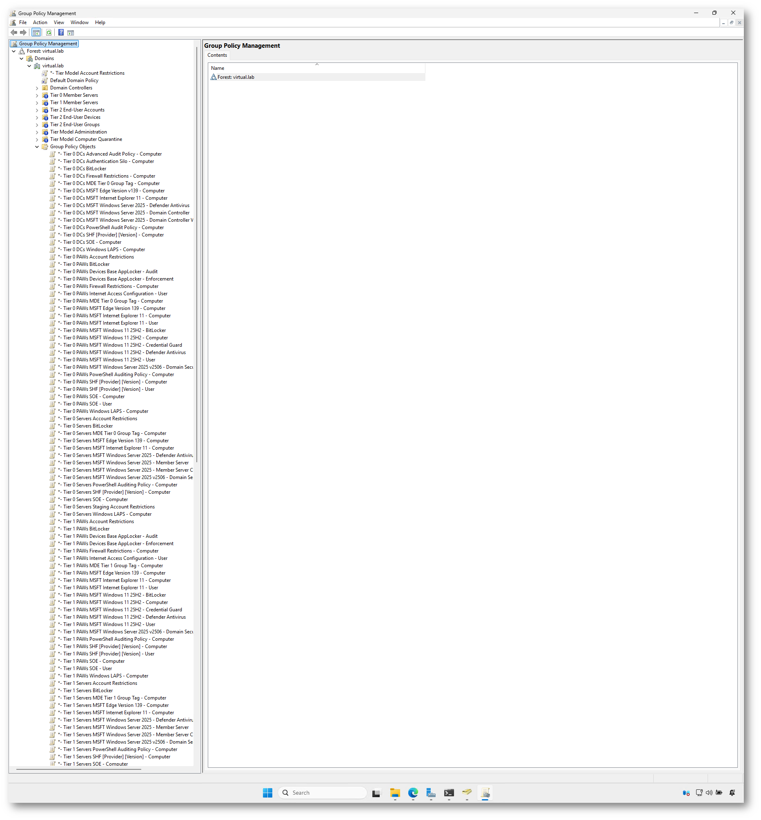Expand the Tier 2 End-User Groups OU
Viewport: 761px width, 820px height.
point(37,125)
